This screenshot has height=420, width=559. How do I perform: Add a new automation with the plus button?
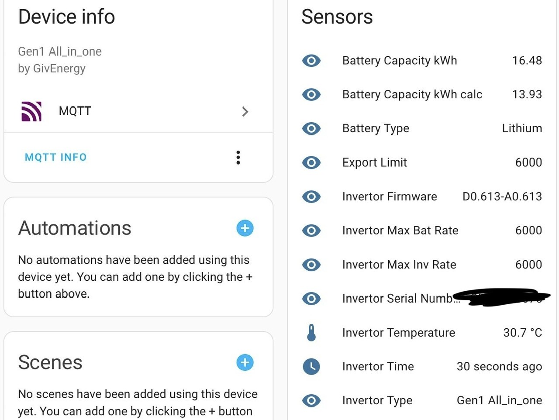pyautogui.click(x=245, y=228)
